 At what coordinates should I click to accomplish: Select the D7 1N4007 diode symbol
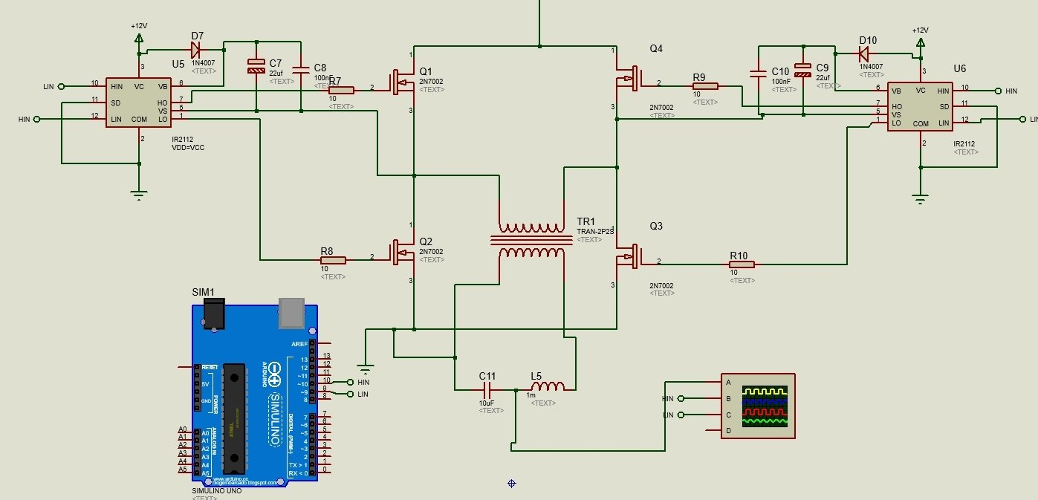coord(196,50)
